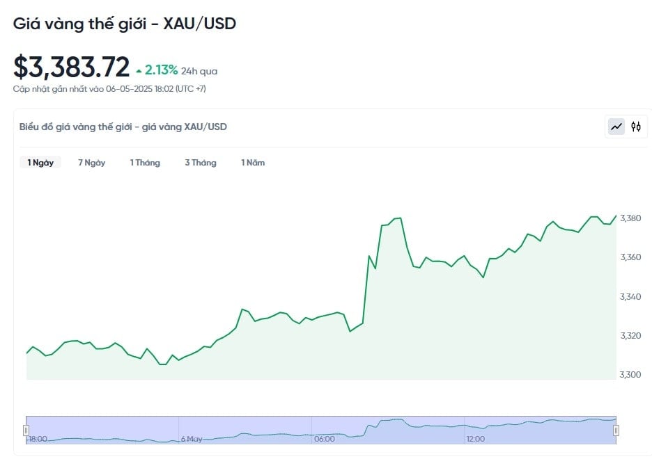652x459 pixels.
Task: Click the 3,380 y-axis label
Action: (x=630, y=218)
